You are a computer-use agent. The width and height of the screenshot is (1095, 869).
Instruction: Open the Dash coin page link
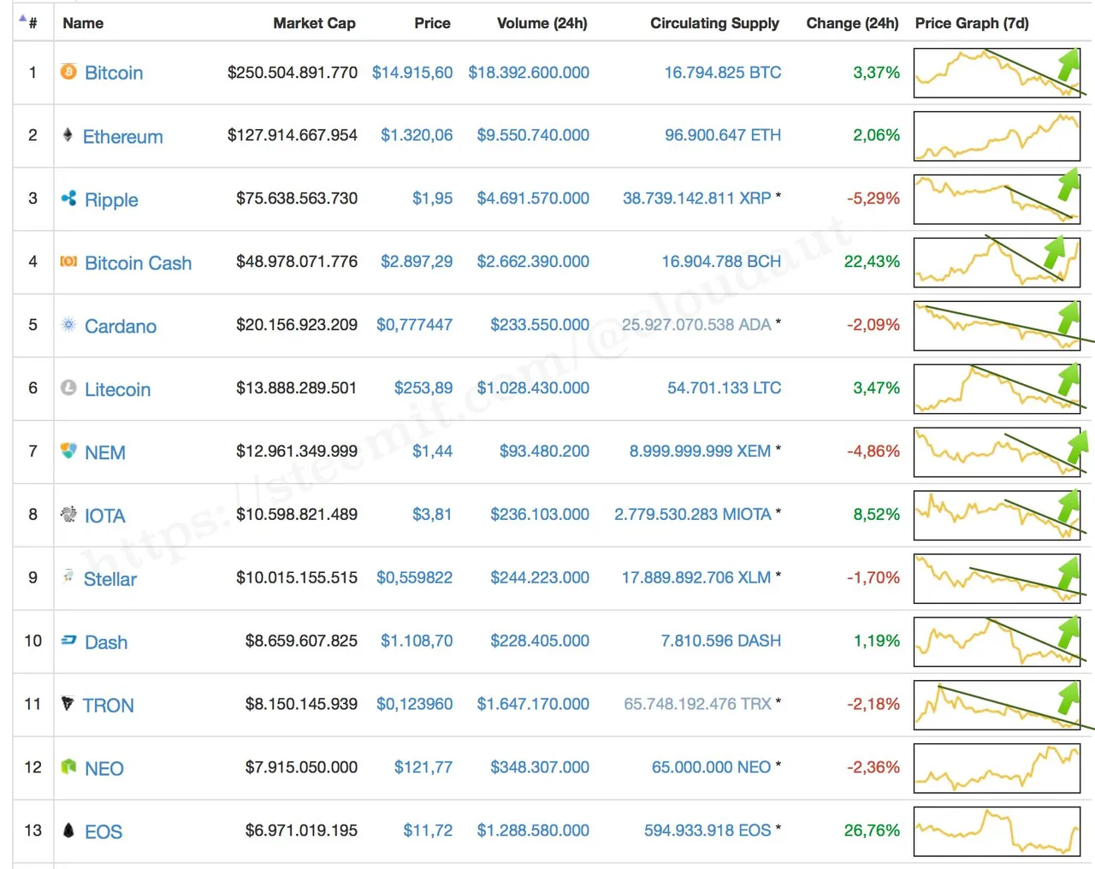pos(106,642)
